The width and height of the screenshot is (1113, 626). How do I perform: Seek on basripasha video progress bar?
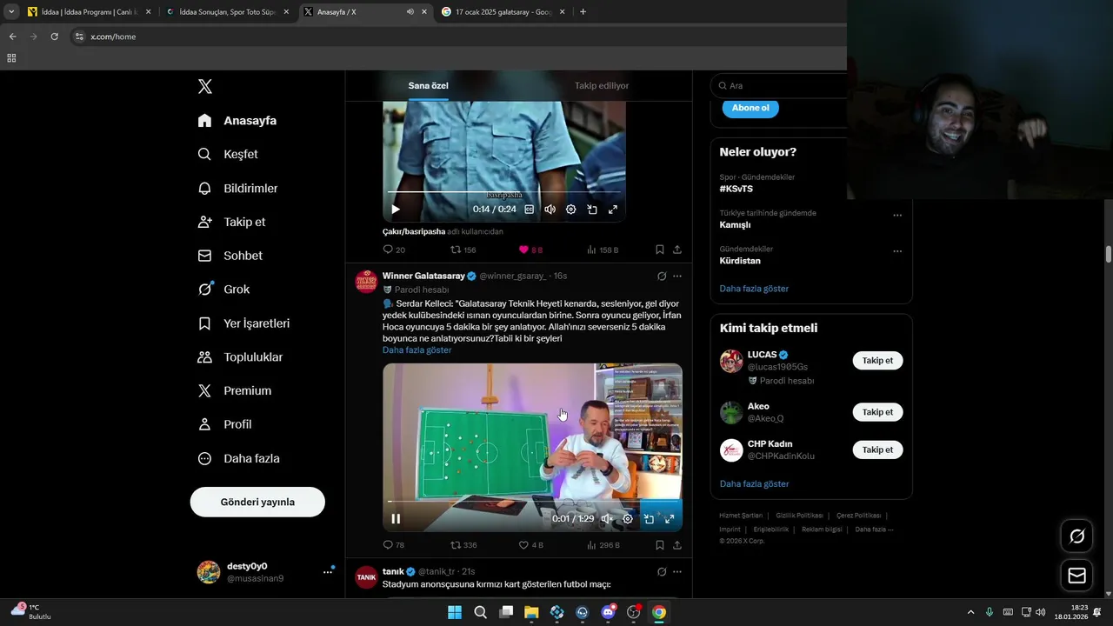pyautogui.click(x=503, y=192)
